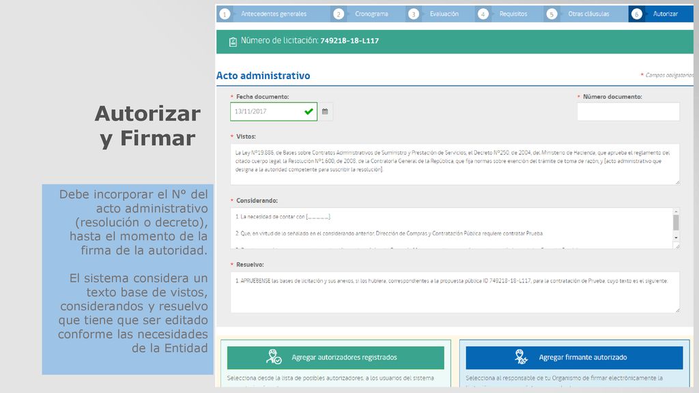
Task: Click step number 4 circle
Action: (483, 14)
